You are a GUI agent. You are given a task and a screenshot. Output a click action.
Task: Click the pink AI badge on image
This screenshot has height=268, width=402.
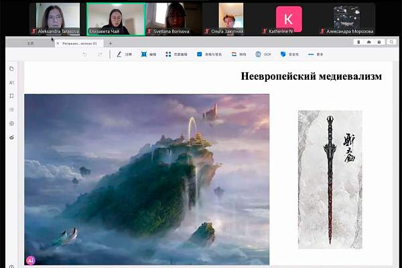pyautogui.click(x=31, y=261)
